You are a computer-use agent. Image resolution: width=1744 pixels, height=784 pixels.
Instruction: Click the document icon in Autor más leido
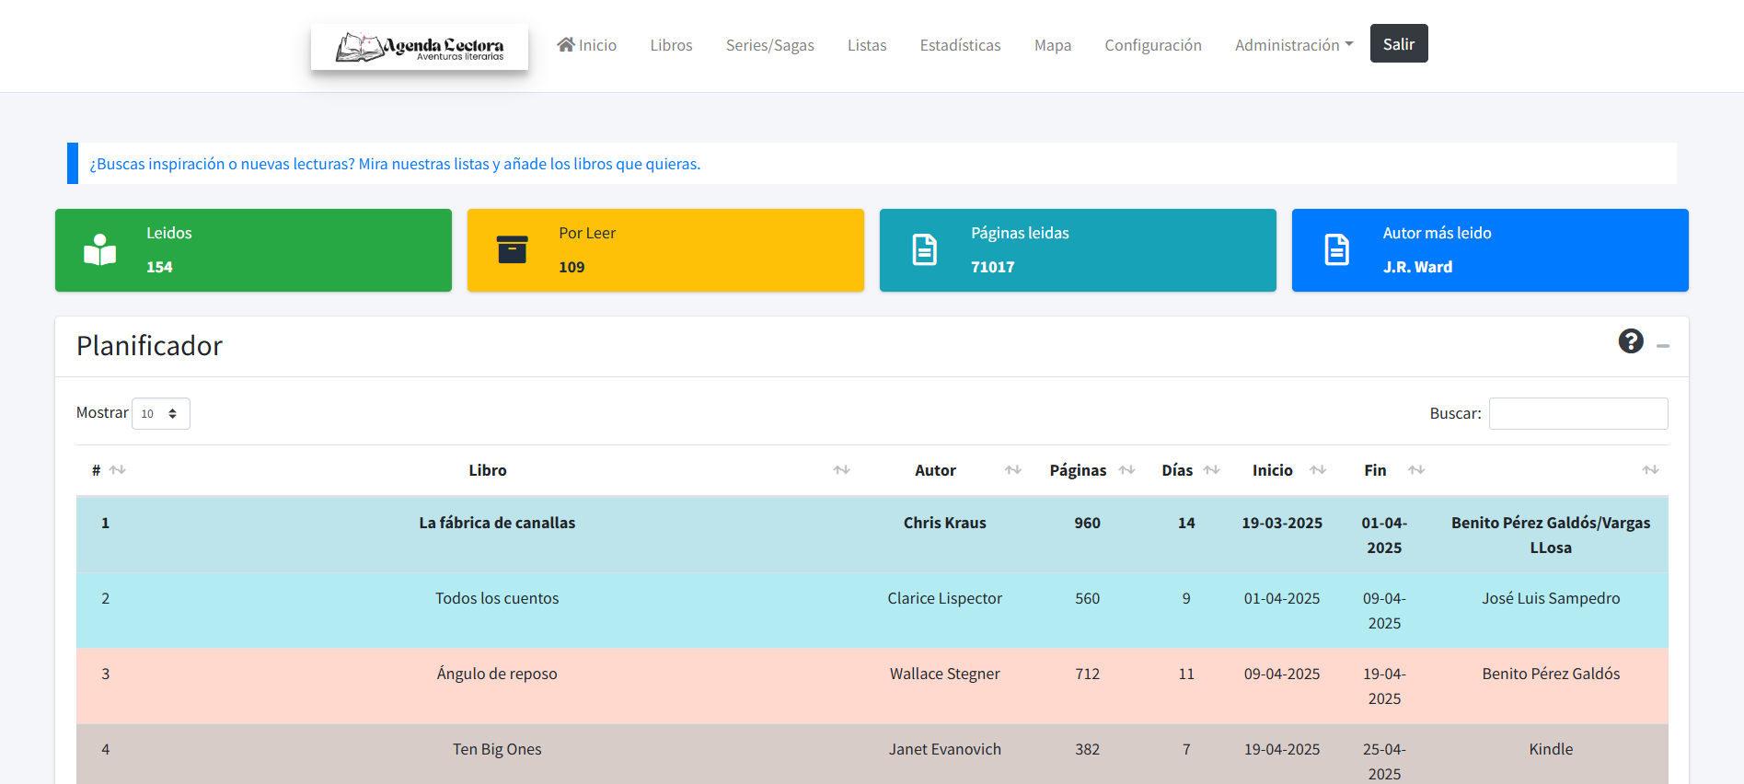tap(1336, 250)
